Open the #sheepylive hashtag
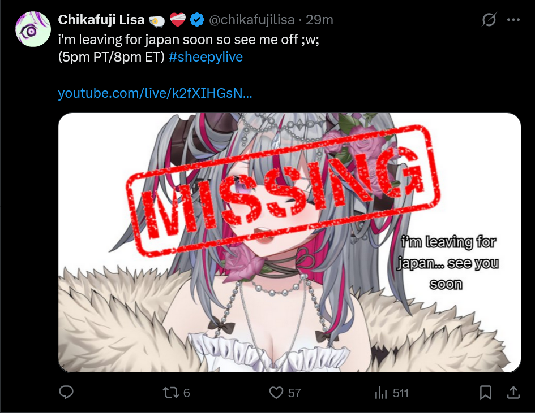Screen dimensions: 535x413 [206, 57]
